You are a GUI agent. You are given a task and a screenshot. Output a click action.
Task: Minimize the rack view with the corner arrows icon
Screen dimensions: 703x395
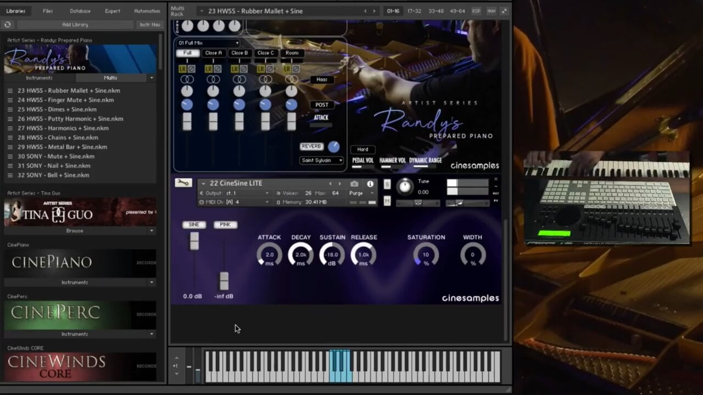(x=504, y=11)
